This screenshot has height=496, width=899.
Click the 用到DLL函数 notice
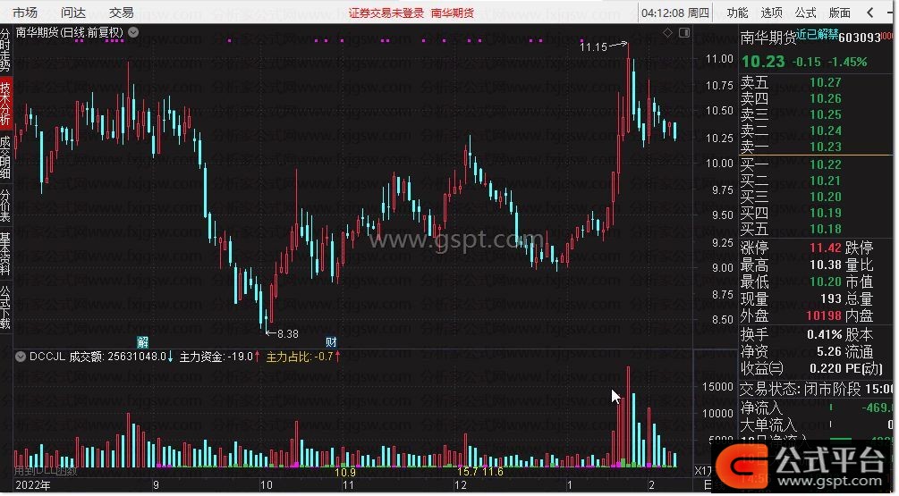46,471
